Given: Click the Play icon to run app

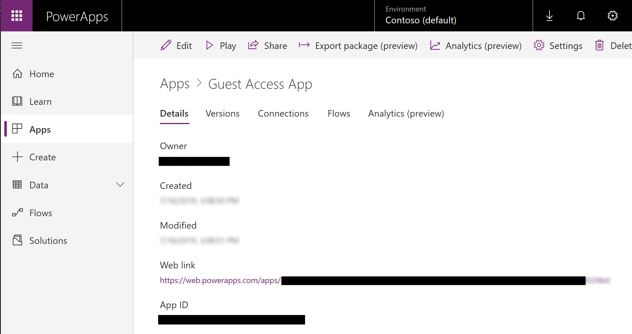Looking at the screenshot, I should (x=210, y=45).
